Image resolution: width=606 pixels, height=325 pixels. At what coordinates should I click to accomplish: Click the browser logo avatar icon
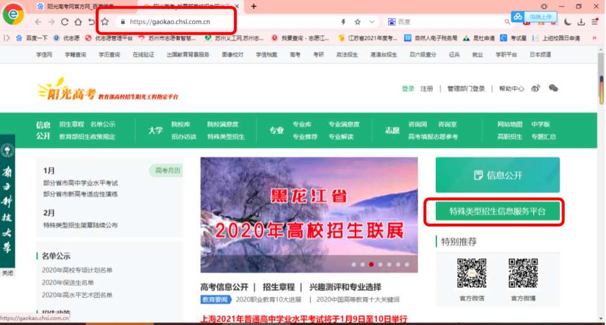13,15
